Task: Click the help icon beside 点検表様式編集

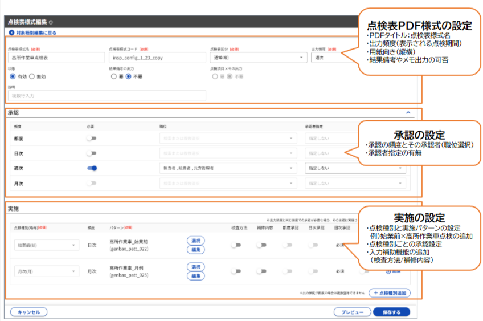Action: pos(51,22)
